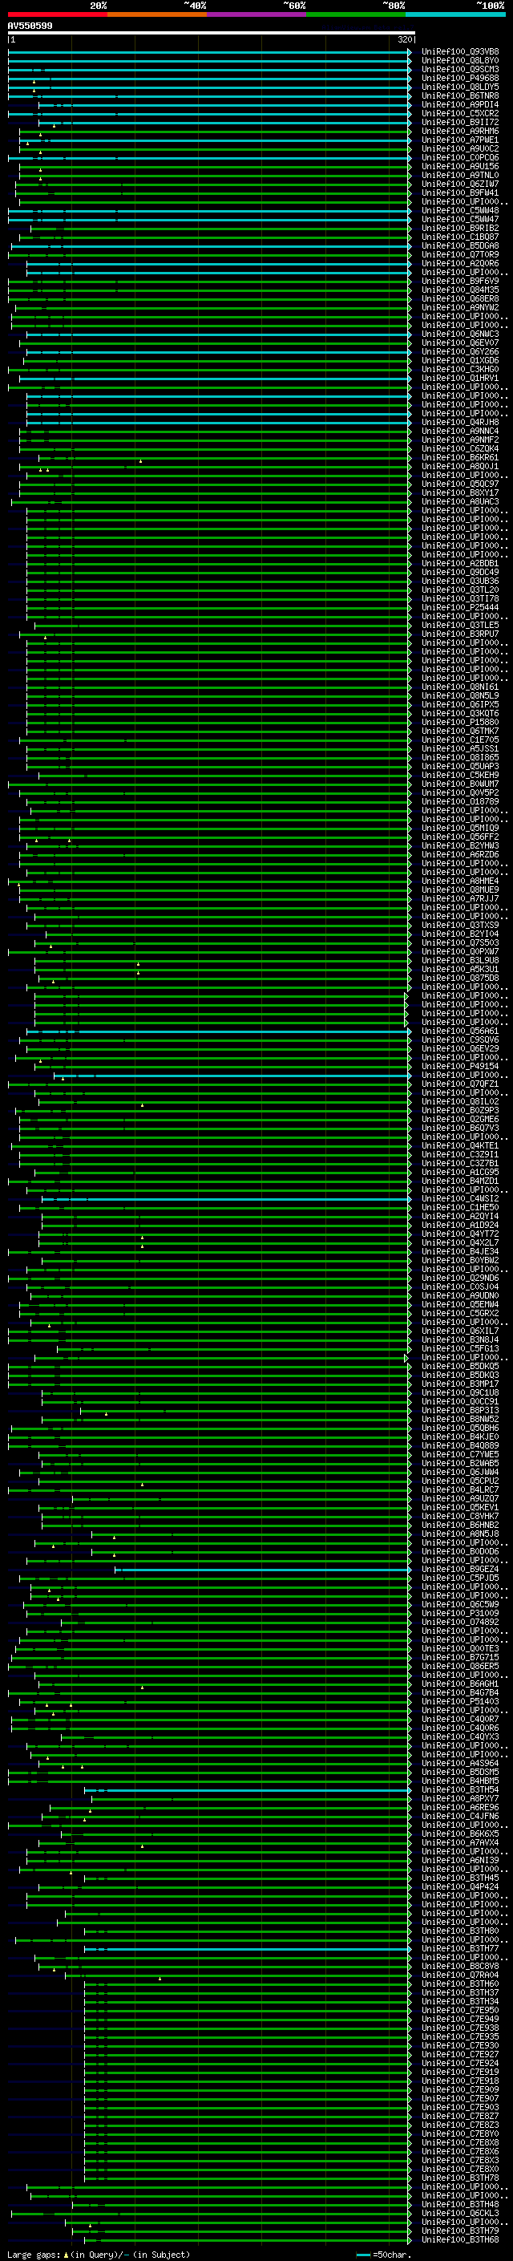Pick the UniRef100_B3RPU7 hit

tap(460, 634)
